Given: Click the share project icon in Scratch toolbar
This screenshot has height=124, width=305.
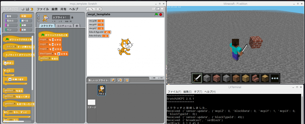Looking at the screenshot, I should pyautogui.click(x=32, y=9).
